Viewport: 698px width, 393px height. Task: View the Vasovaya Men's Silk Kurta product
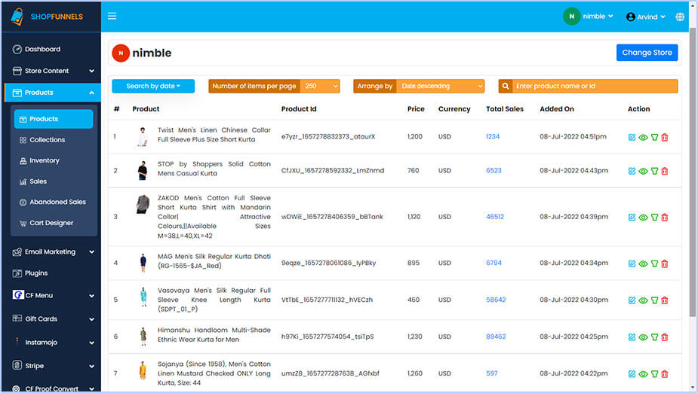(643, 300)
